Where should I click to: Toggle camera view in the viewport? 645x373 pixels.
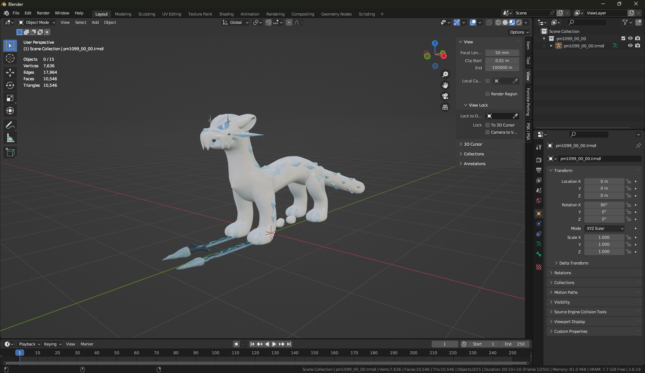(445, 96)
